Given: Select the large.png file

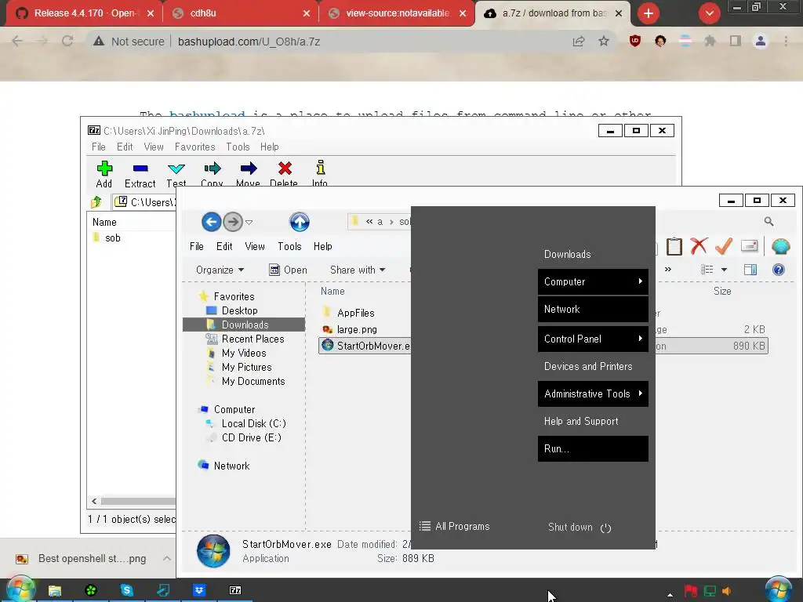Looking at the screenshot, I should click(350, 330).
